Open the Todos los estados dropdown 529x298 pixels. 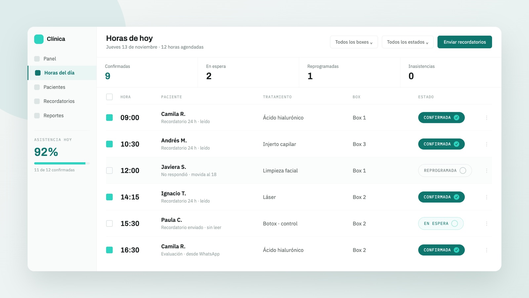(408, 42)
